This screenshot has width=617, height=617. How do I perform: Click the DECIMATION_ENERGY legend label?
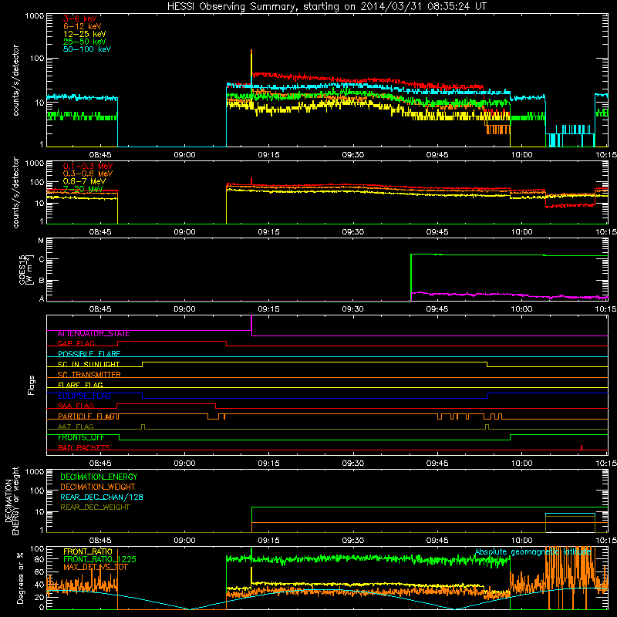pos(99,477)
